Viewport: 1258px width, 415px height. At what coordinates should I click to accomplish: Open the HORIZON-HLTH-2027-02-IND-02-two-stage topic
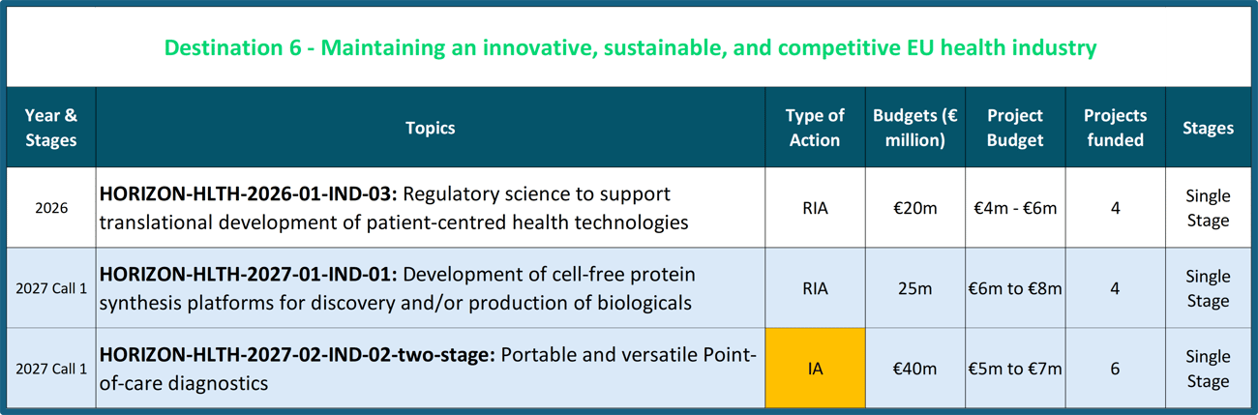296,356
